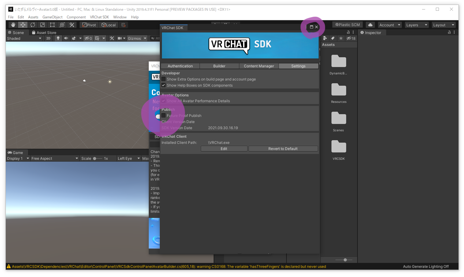Switch to the Asset Store tab
The image size is (464, 277).
[x=44, y=32]
